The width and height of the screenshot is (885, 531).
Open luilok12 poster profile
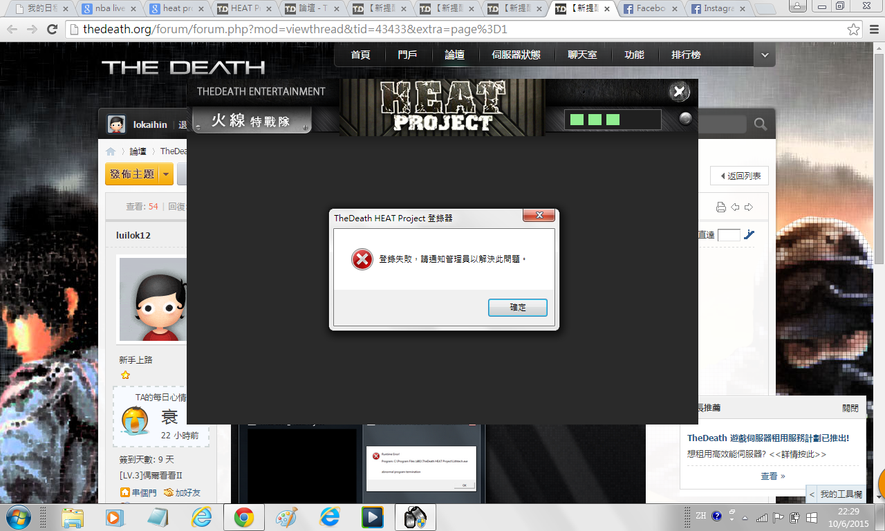coord(133,235)
